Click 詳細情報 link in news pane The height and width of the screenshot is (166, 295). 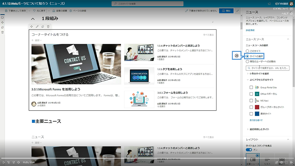(x=250, y=30)
